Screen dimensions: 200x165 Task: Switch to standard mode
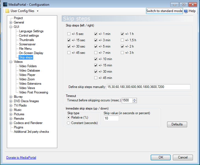(164, 11)
